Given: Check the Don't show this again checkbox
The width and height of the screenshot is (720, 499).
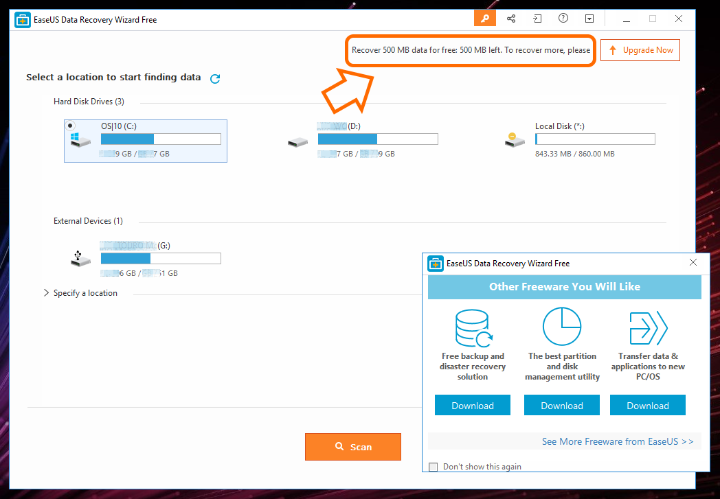Looking at the screenshot, I should click(x=433, y=467).
